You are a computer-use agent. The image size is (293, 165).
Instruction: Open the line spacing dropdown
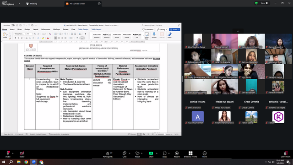[x=71, y=38]
